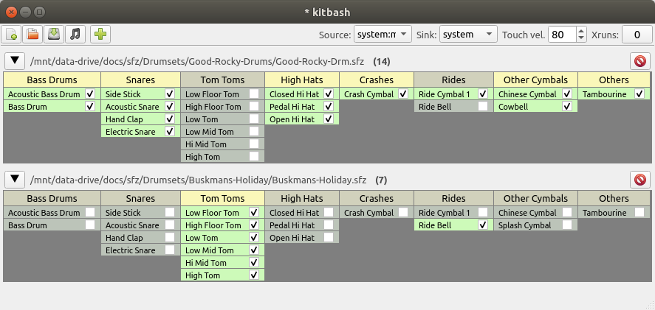Open the Source dropdown
Image resolution: width=655 pixels, height=310 pixels.
coord(383,35)
